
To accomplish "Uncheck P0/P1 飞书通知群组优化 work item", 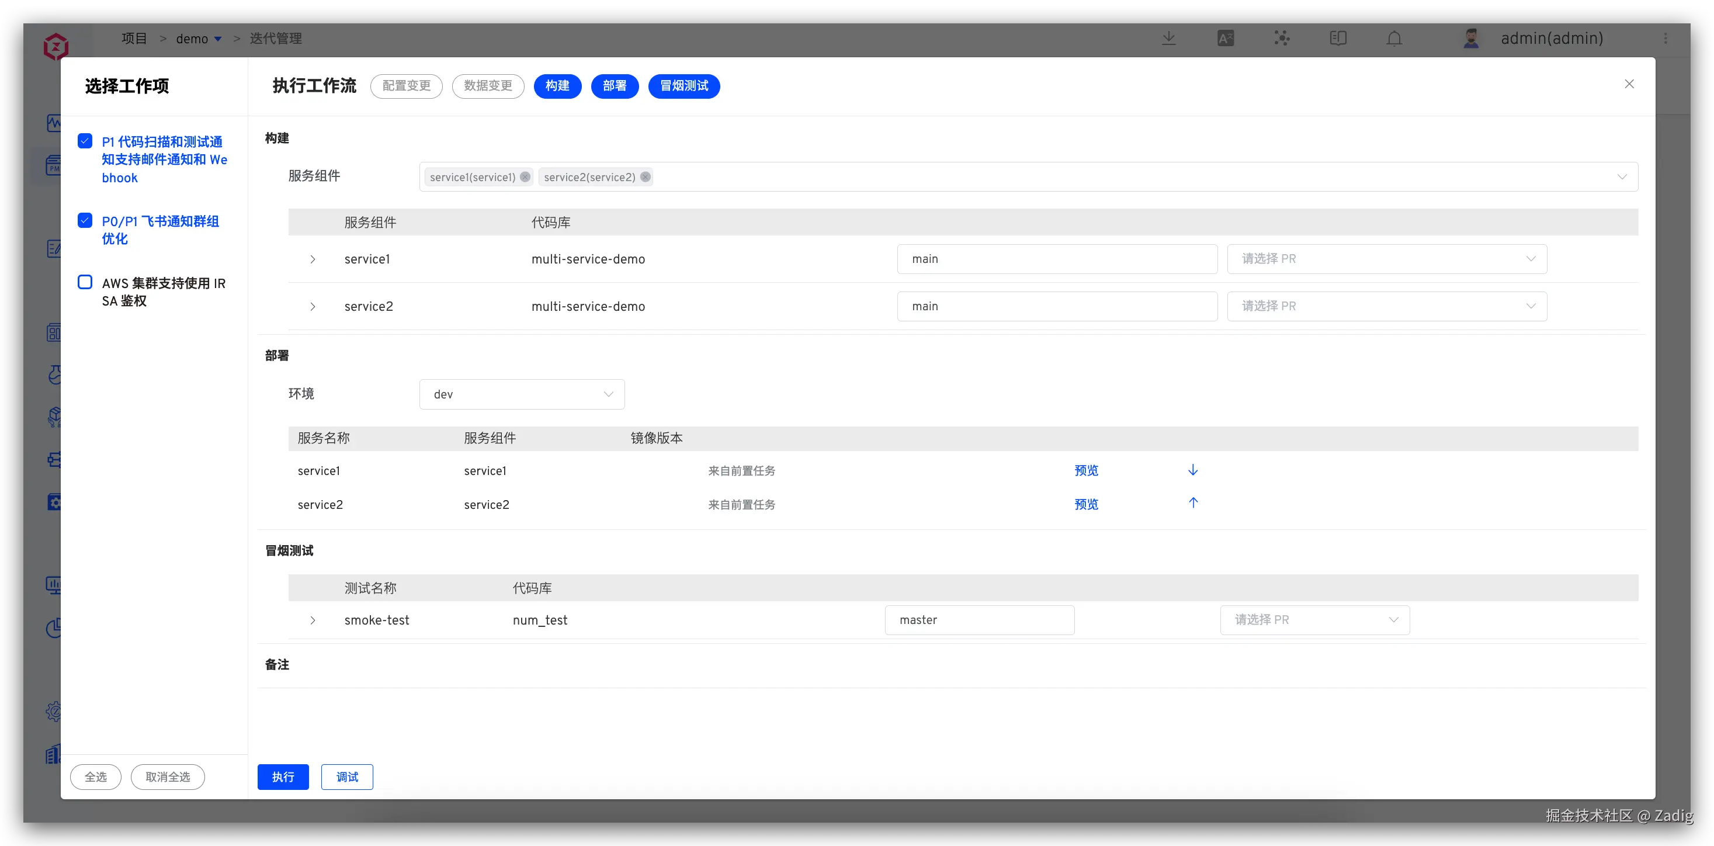I will point(85,220).
